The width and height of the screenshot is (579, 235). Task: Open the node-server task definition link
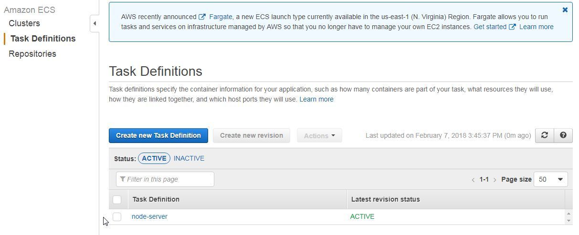[149, 216]
